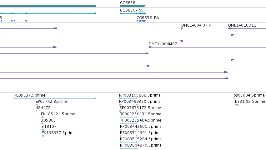Select the bs81f09.5prime feature marker
Screen dimensions: 266x150
point(237,105)
